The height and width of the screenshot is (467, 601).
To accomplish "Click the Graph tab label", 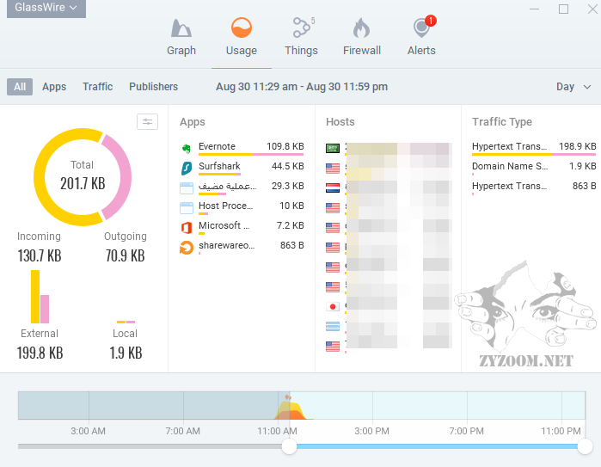I will [181, 51].
